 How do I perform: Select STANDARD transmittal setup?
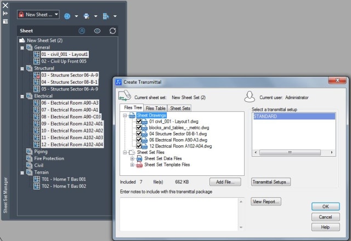294,117
